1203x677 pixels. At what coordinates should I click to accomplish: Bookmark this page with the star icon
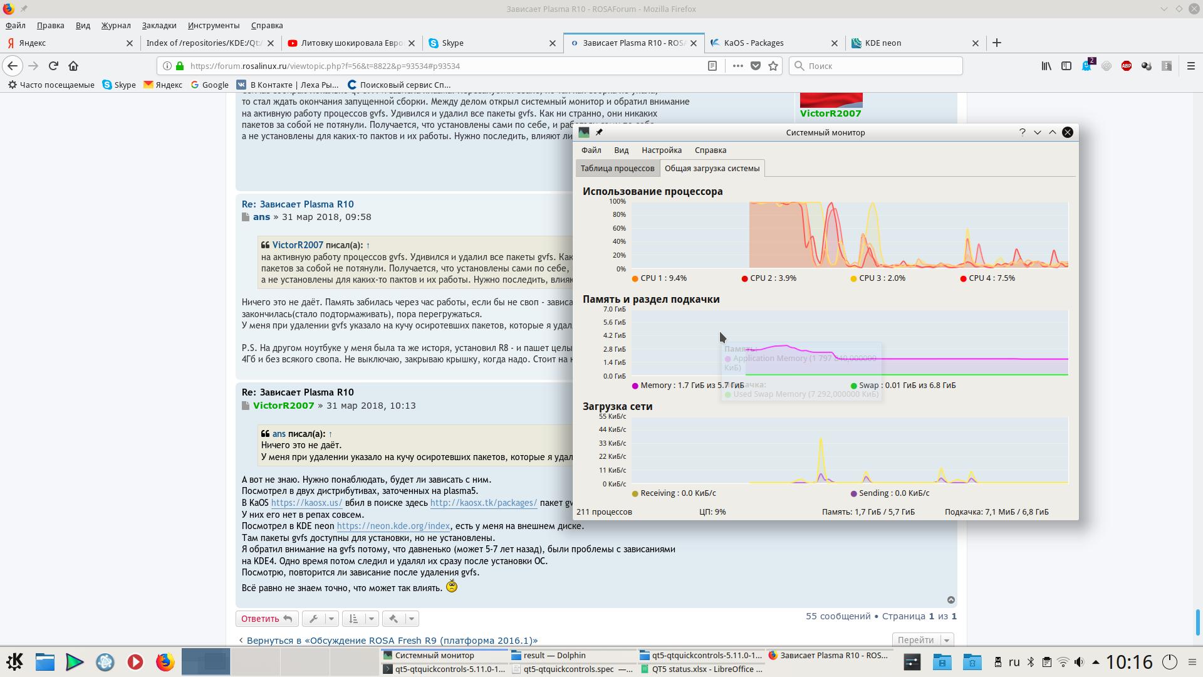773,66
